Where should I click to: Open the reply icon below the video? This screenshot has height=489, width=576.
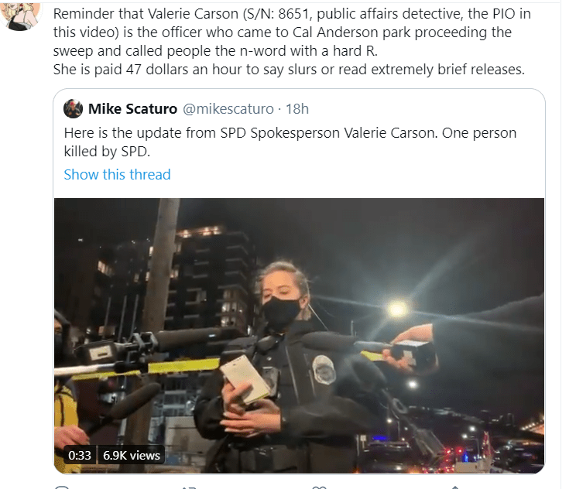point(62,487)
